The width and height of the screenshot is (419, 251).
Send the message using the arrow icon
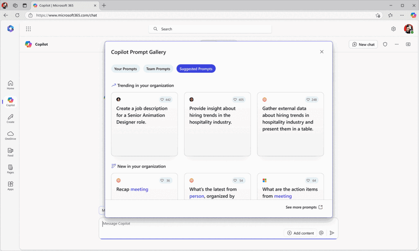click(x=332, y=233)
